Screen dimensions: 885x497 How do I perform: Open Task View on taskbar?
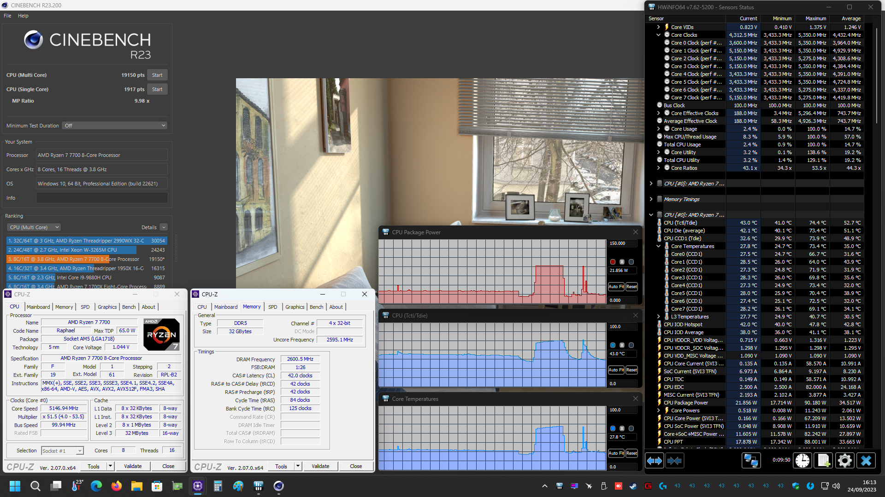(56, 486)
